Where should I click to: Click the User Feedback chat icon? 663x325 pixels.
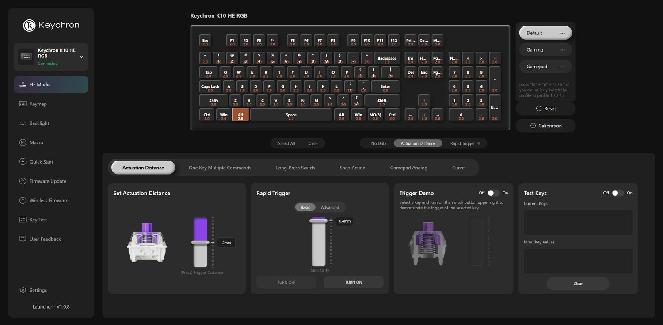23,239
